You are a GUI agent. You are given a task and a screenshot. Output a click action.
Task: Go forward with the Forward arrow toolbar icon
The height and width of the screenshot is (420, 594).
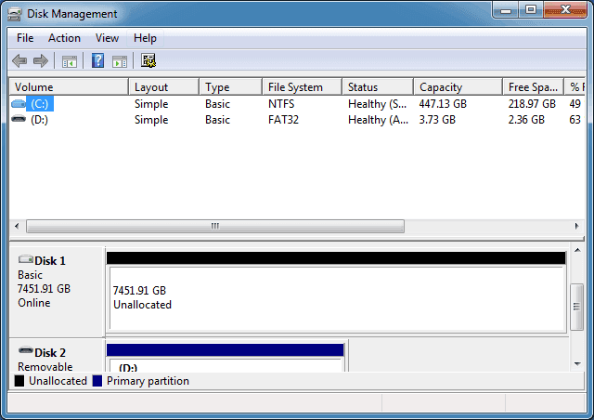click(41, 60)
